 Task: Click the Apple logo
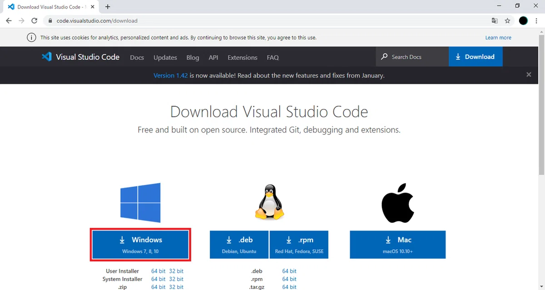[397, 202]
